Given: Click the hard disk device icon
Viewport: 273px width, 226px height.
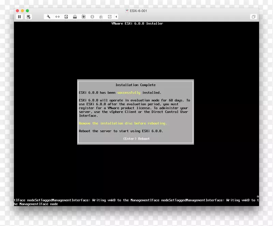Looking at the screenshot, I should [x=66, y=16].
